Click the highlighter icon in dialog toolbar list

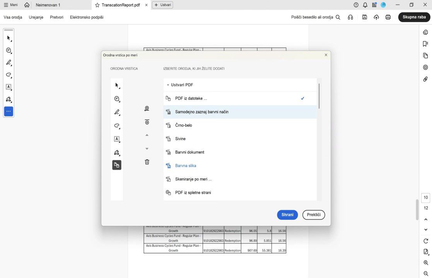(117, 112)
